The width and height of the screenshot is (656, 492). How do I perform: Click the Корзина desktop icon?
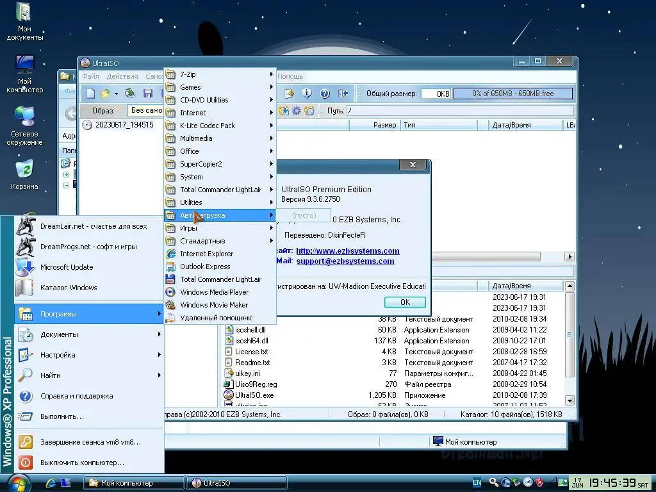(24, 176)
